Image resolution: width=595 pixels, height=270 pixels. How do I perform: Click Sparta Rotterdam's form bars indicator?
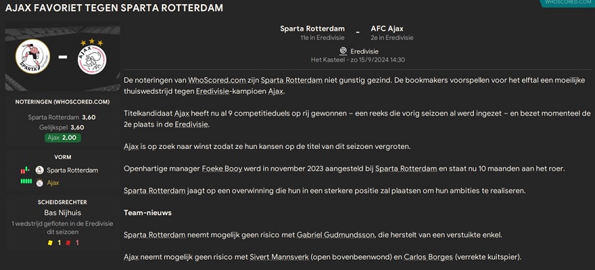[25, 170]
